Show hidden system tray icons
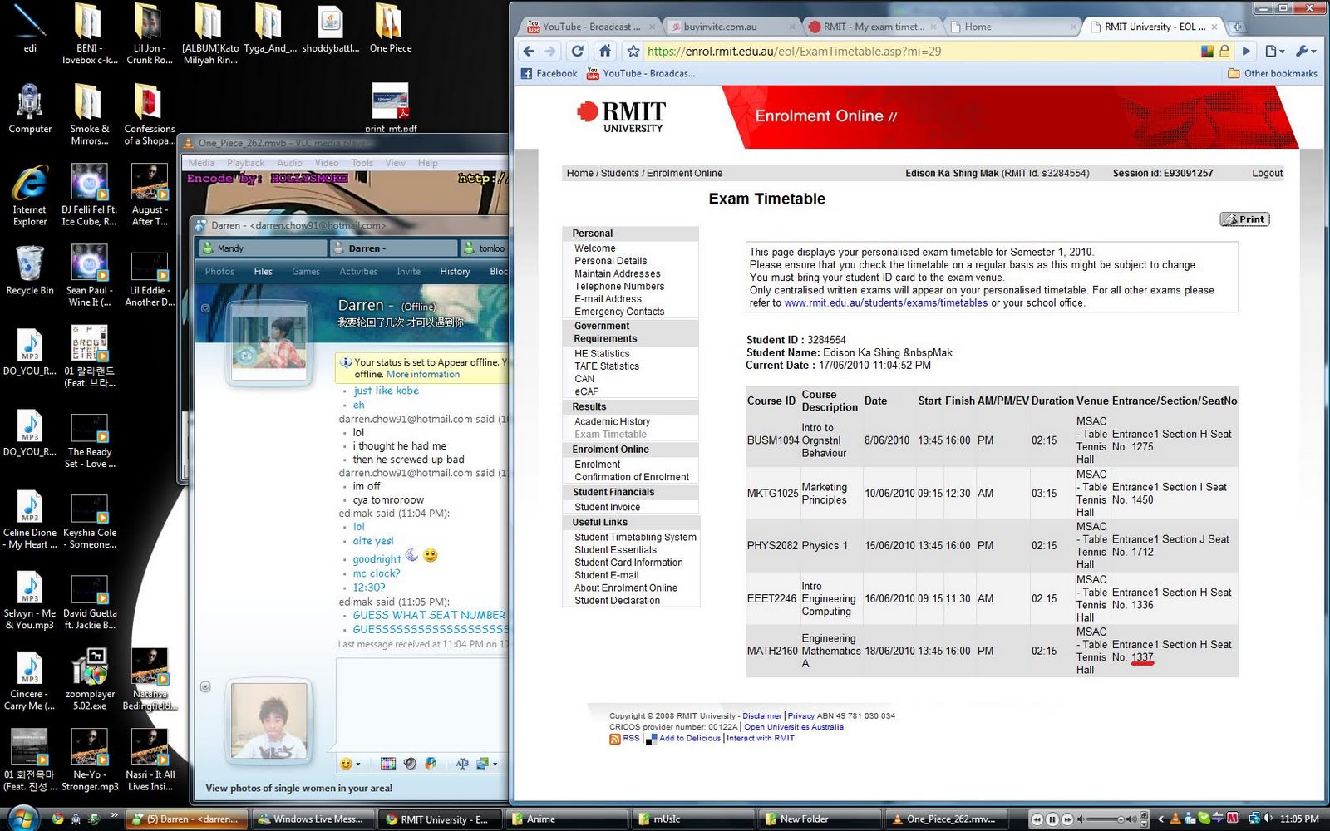 click(1161, 819)
